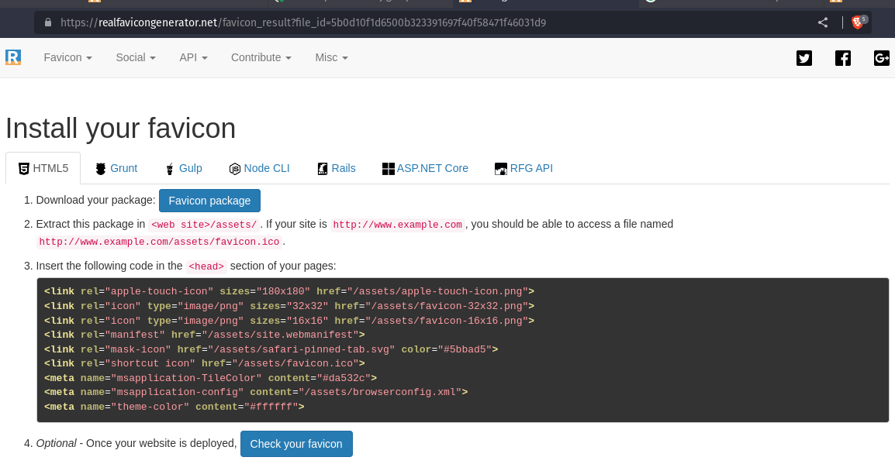Click the Grunt boar icon
895x464 pixels.
[101, 169]
